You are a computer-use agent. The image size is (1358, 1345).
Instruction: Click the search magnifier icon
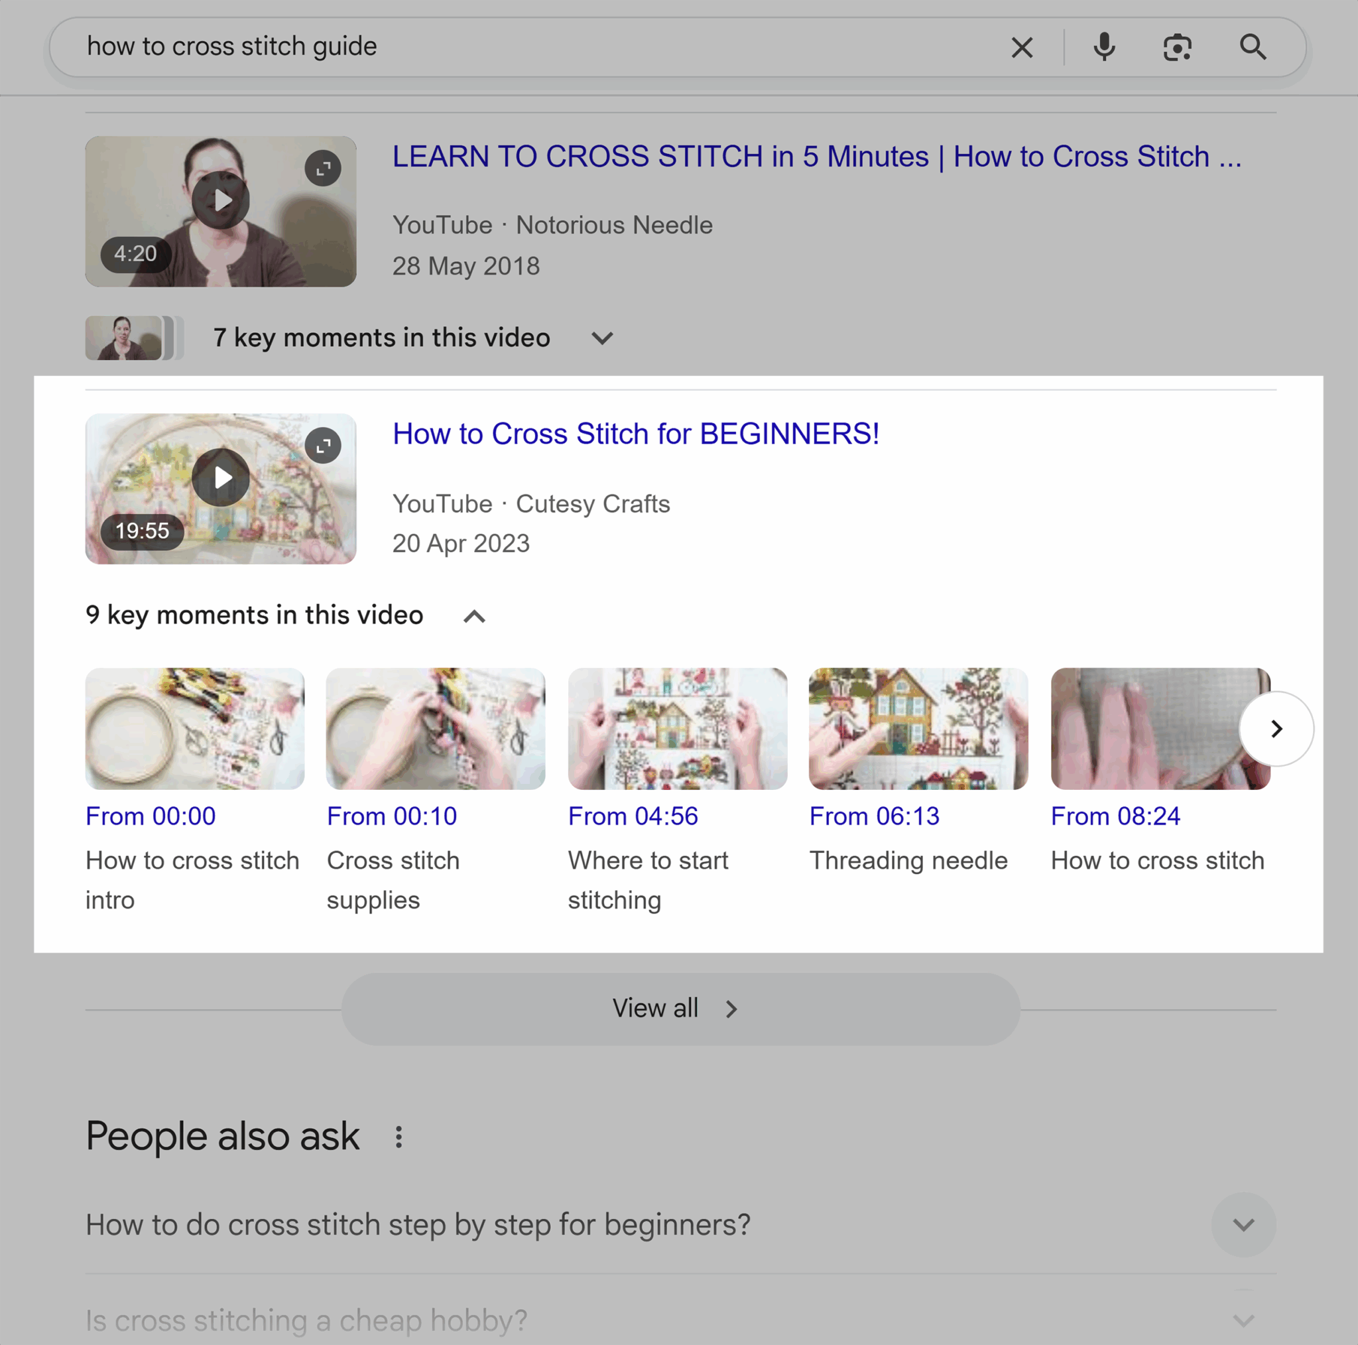click(x=1253, y=47)
